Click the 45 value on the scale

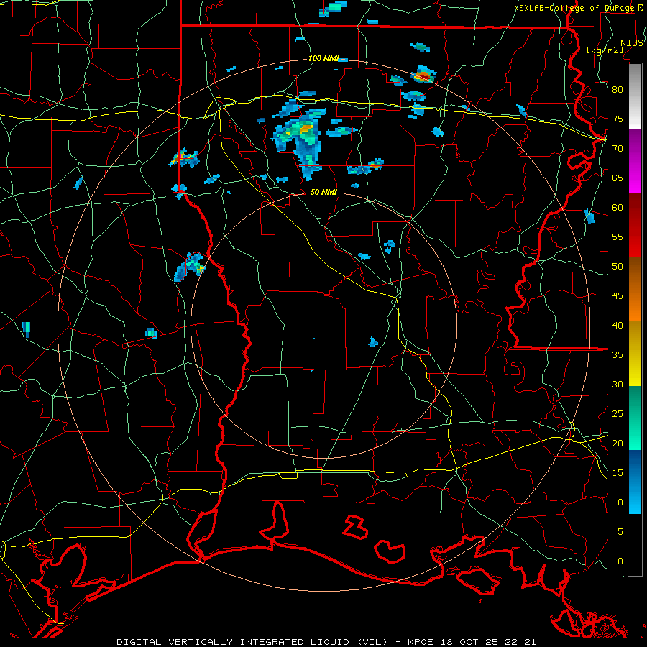pos(618,296)
